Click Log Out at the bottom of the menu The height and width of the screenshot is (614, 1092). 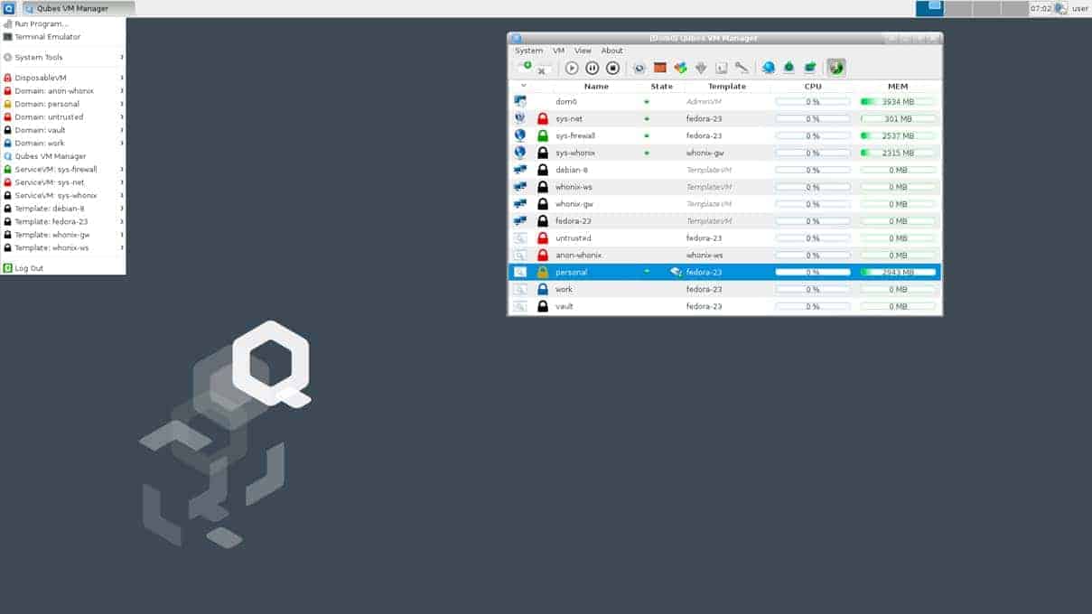click(27, 268)
